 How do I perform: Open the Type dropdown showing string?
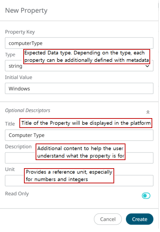[79, 66]
